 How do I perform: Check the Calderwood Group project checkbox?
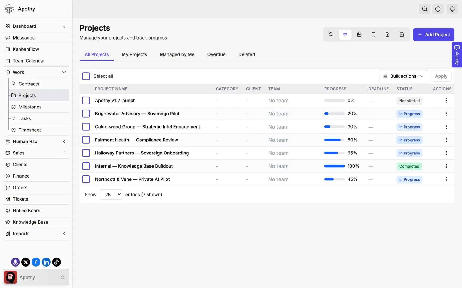coord(86,127)
